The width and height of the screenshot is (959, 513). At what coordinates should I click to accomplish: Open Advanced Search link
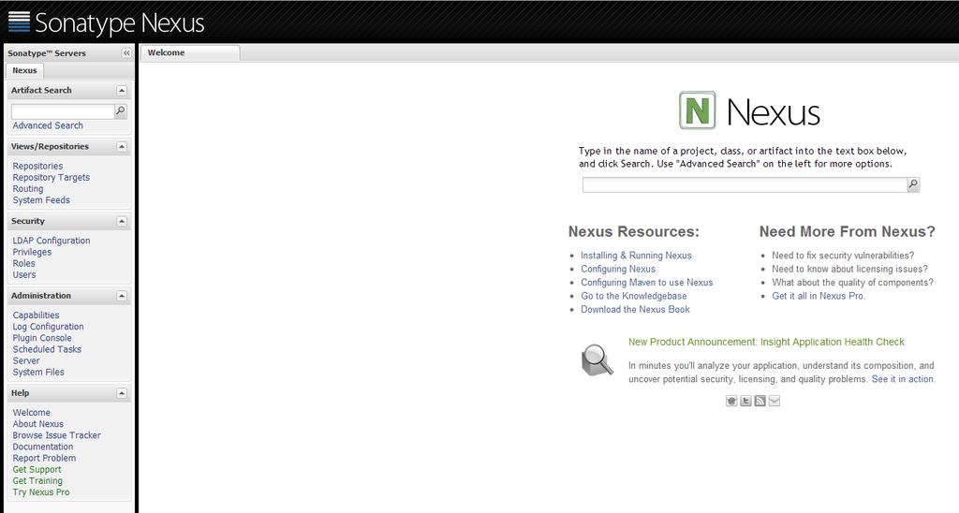click(48, 125)
